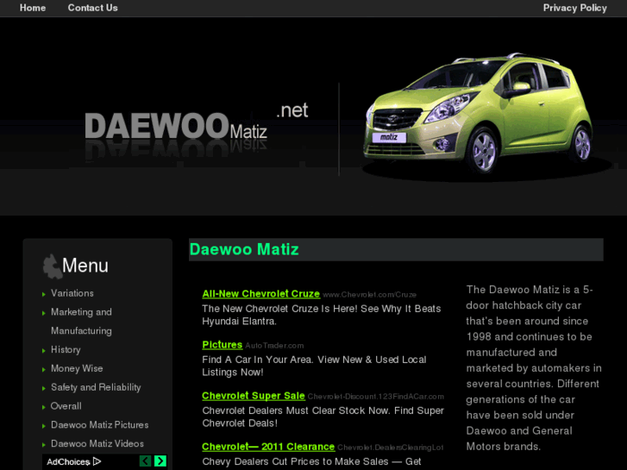Image resolution: width=627 pixels, height=470 pixels.
Task: Click the text 'The New Chevrolet Cruze Is Here!'
Action: point(279,309)
